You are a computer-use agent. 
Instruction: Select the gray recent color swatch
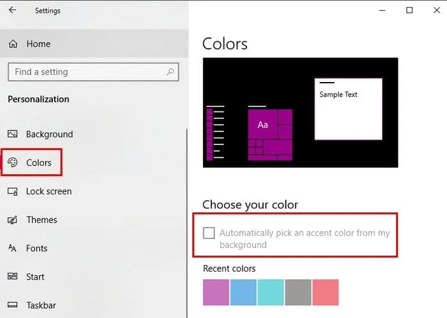tap(298, 293)
